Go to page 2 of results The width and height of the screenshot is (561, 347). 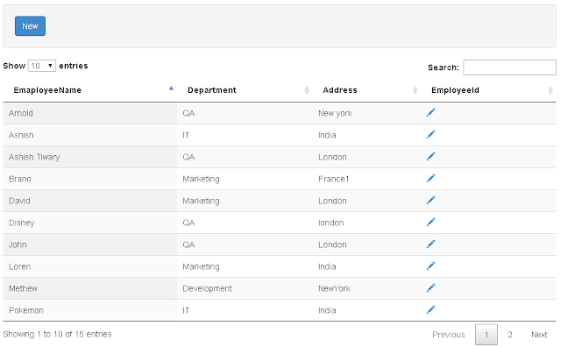(x=510, y=335)
